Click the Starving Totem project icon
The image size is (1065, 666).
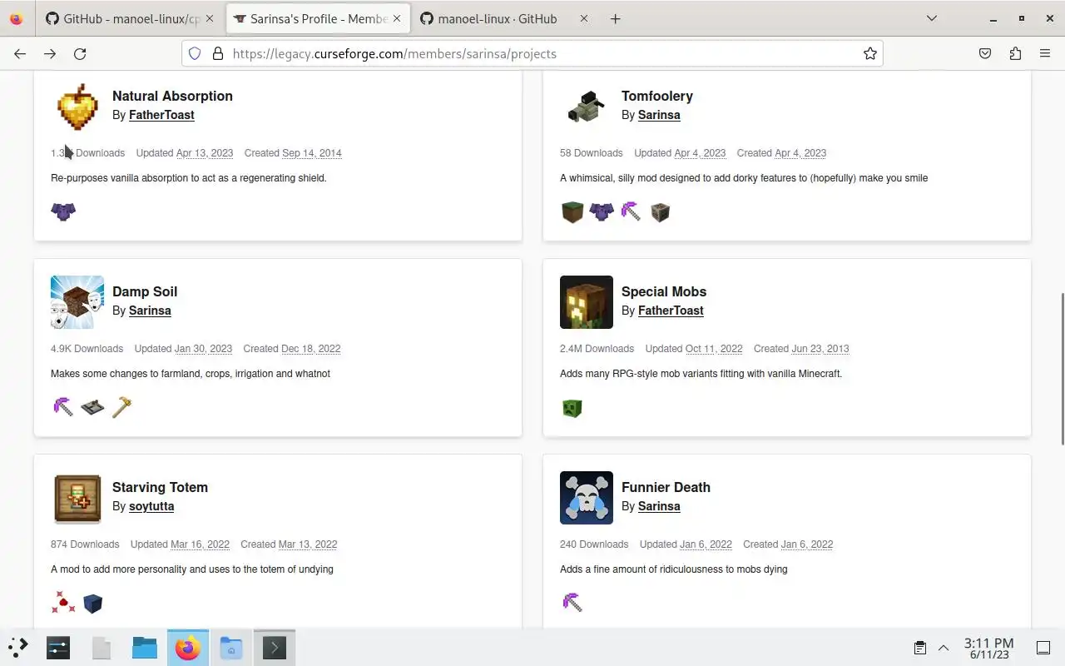click(x=77, y=498)
